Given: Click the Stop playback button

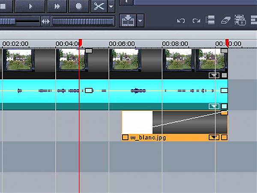Looking at the screenshot, I should (x=6, y=6).
